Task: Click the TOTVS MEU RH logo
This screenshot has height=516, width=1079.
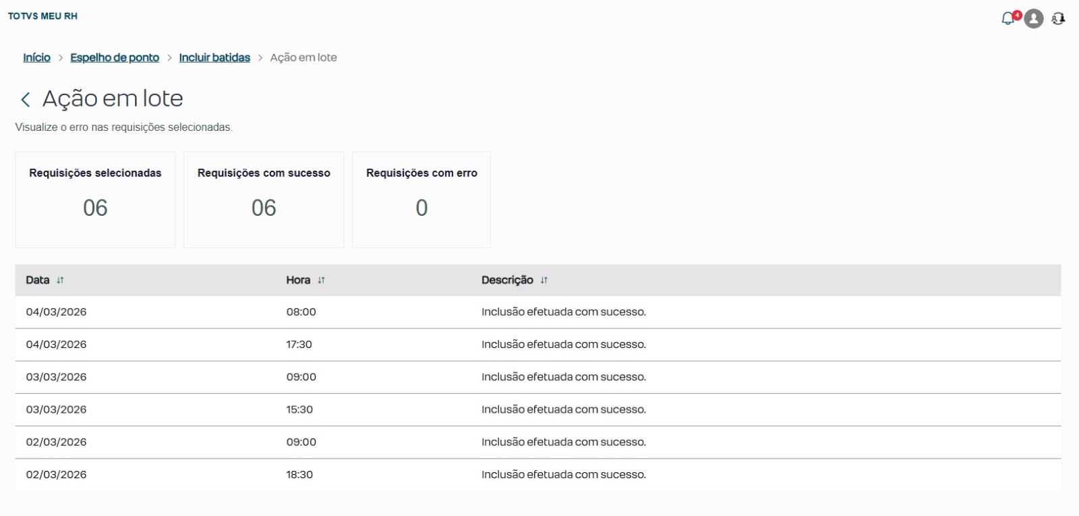Action: coord(42,16)
